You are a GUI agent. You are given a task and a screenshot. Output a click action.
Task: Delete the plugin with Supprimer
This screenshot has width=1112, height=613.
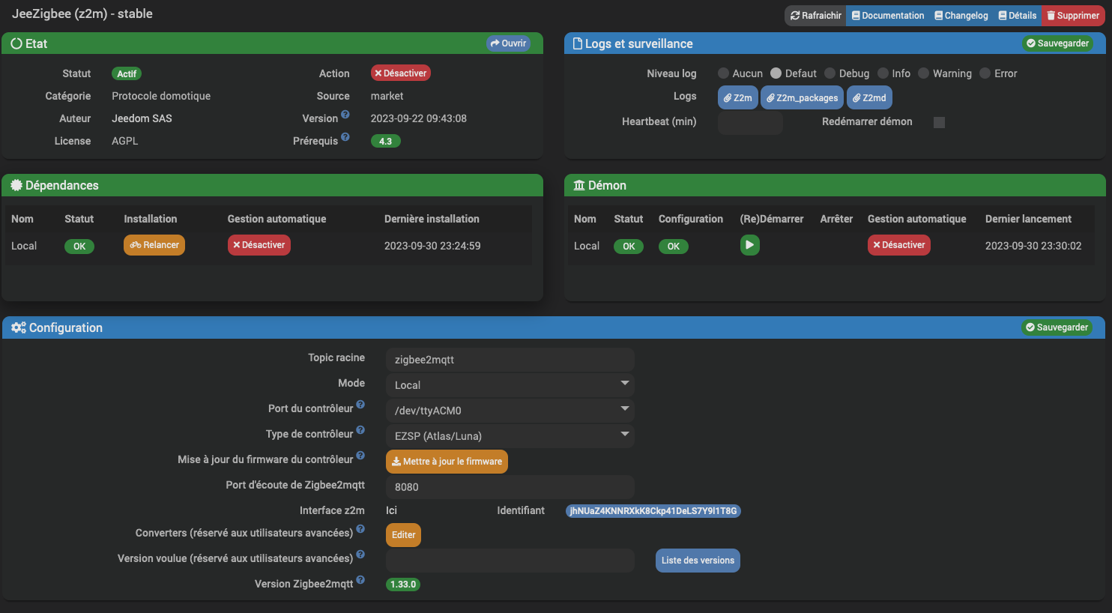[1072, 15]
